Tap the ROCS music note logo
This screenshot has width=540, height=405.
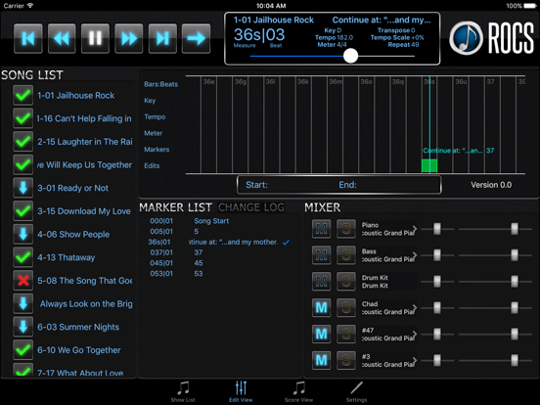coord(466,38)
